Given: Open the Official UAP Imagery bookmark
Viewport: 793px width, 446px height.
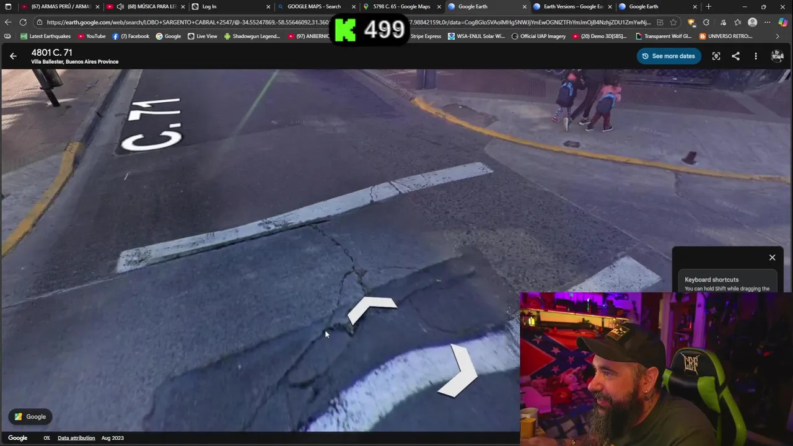Looking at the screenshot, I should click(538, 37).
